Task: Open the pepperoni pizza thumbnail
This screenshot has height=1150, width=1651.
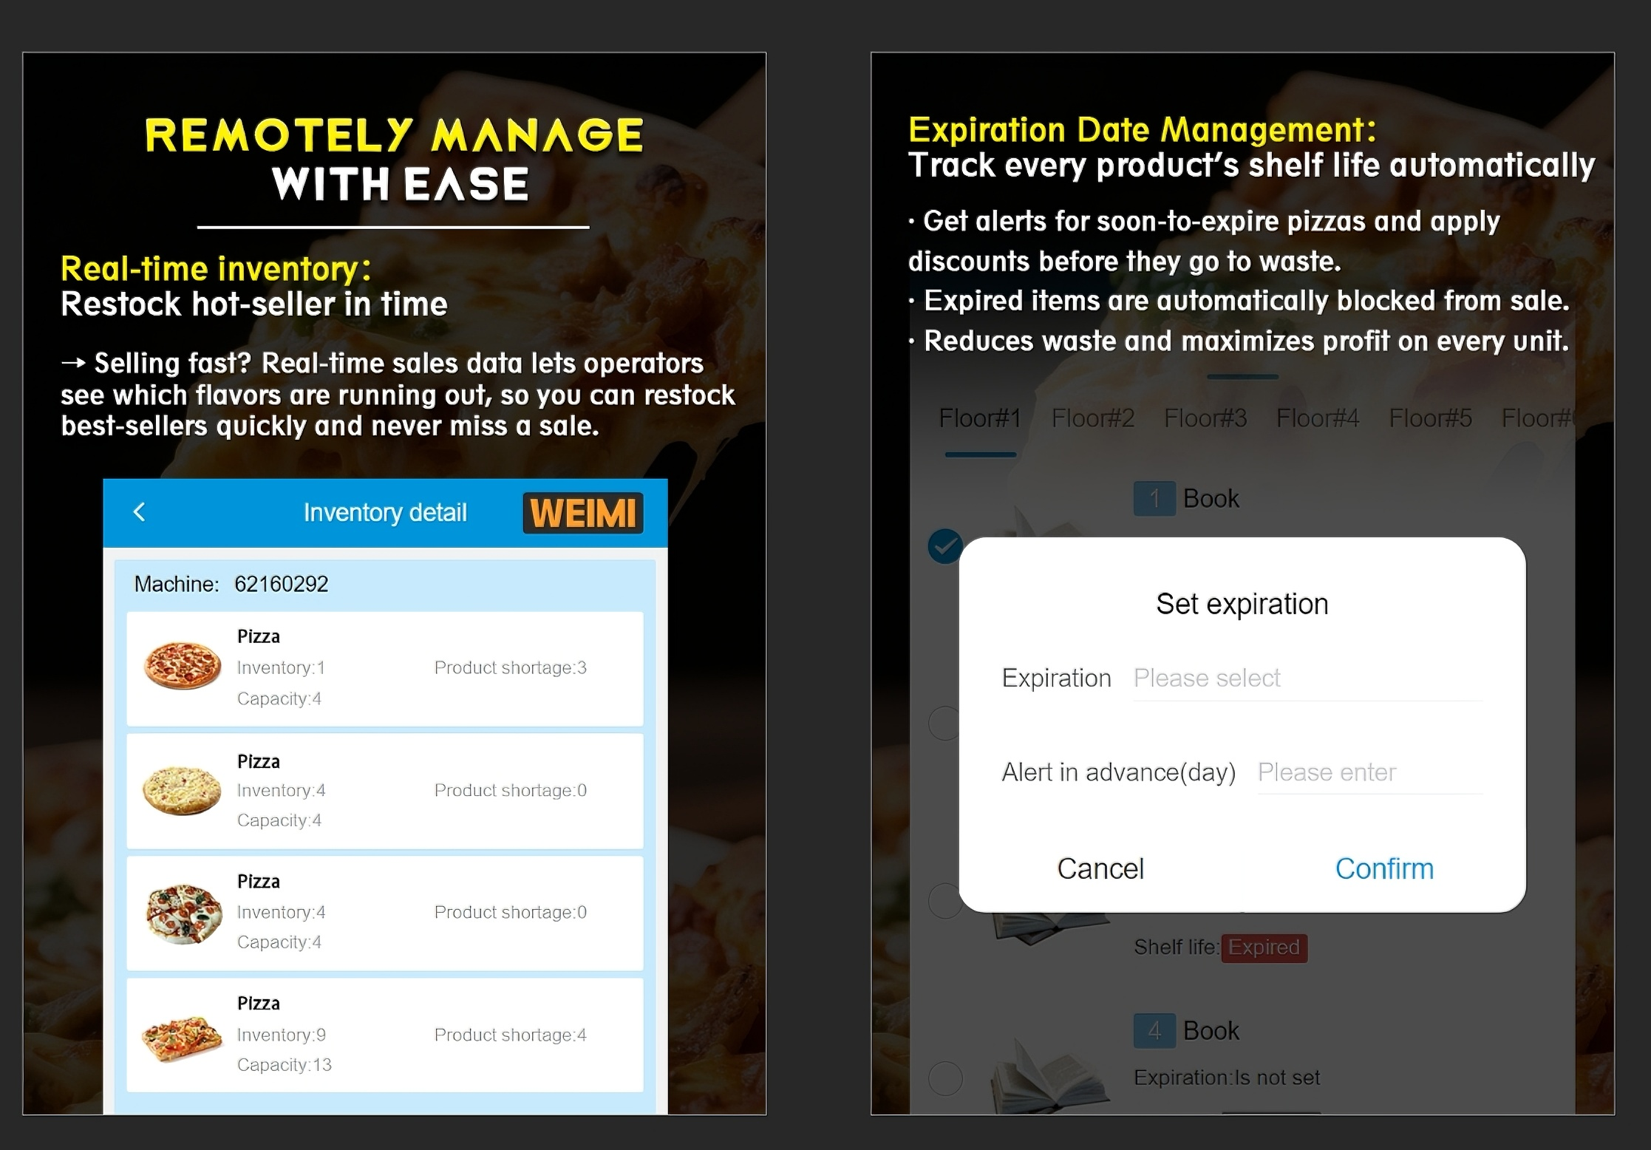Action: click(182, 665)
